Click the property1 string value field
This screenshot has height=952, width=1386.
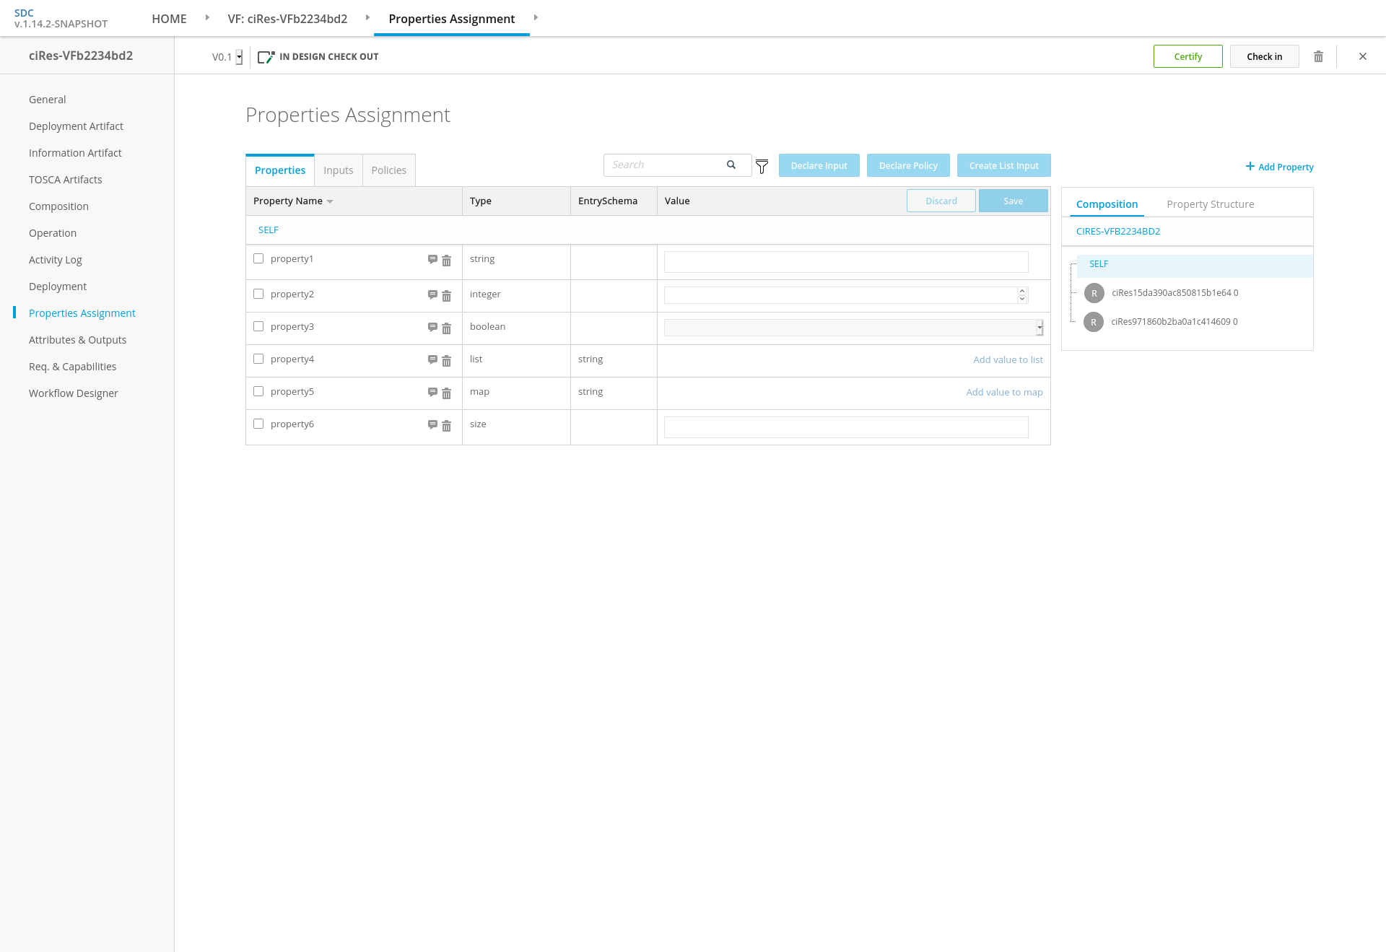point(845,262)
